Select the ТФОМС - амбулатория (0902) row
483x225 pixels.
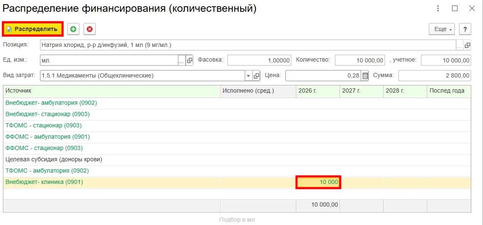pyautogui.click(x=237, y=171)
